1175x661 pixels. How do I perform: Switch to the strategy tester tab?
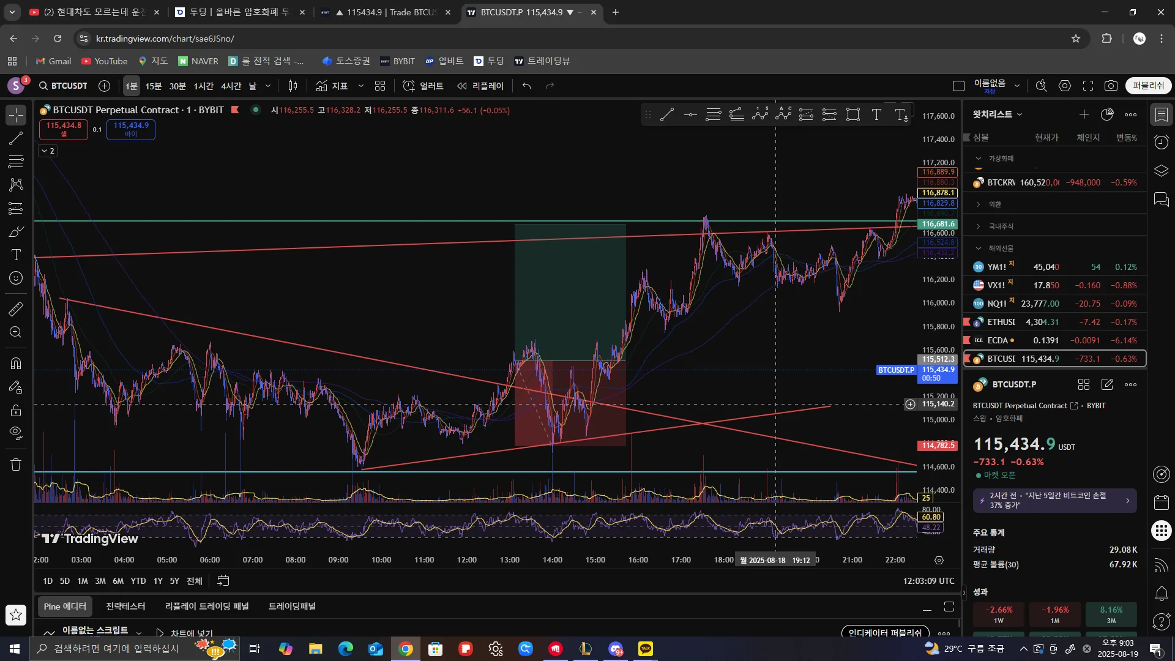pos(125,607)
